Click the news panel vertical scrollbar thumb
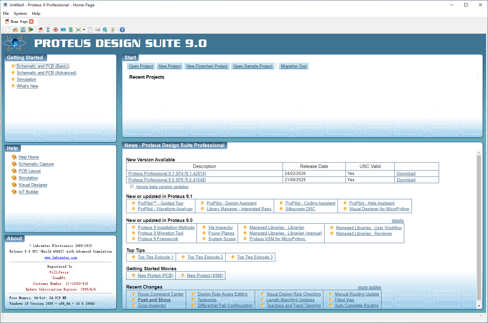 (479, 227)
